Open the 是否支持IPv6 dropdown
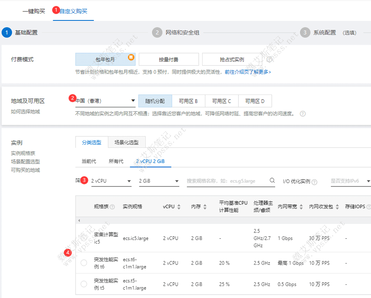 [351, 181]
